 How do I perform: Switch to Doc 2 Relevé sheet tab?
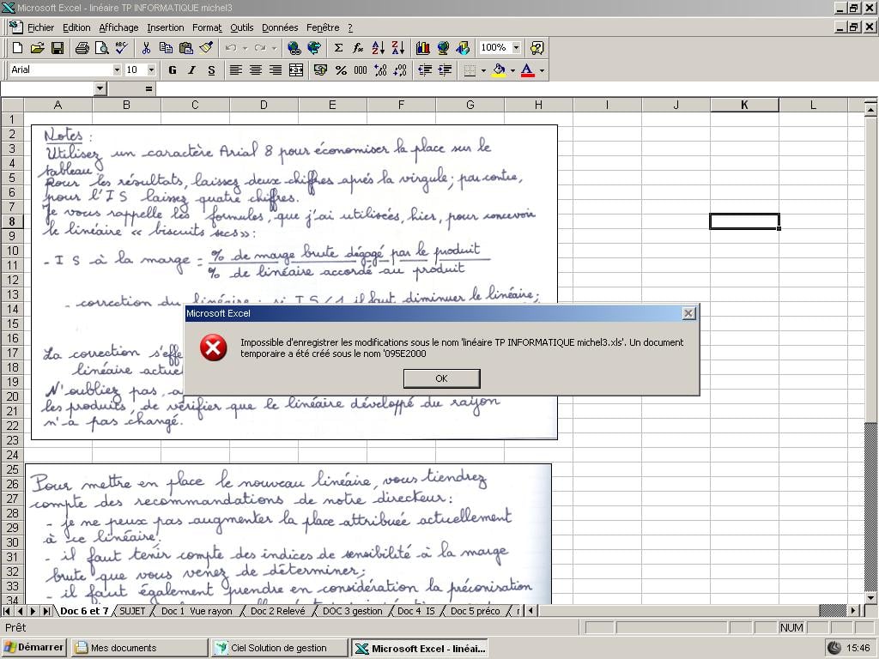[278, 611]
